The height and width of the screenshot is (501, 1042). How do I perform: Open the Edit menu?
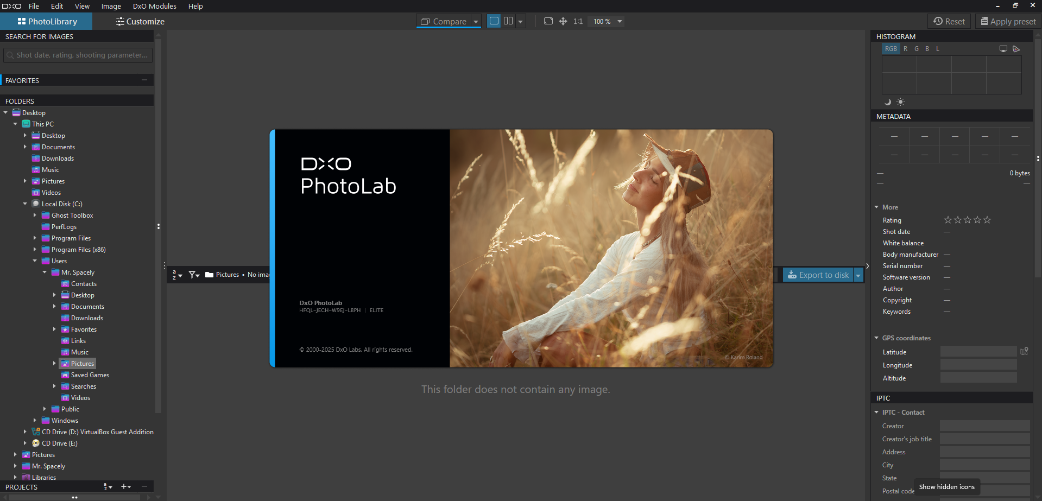(x=57, y=6)
